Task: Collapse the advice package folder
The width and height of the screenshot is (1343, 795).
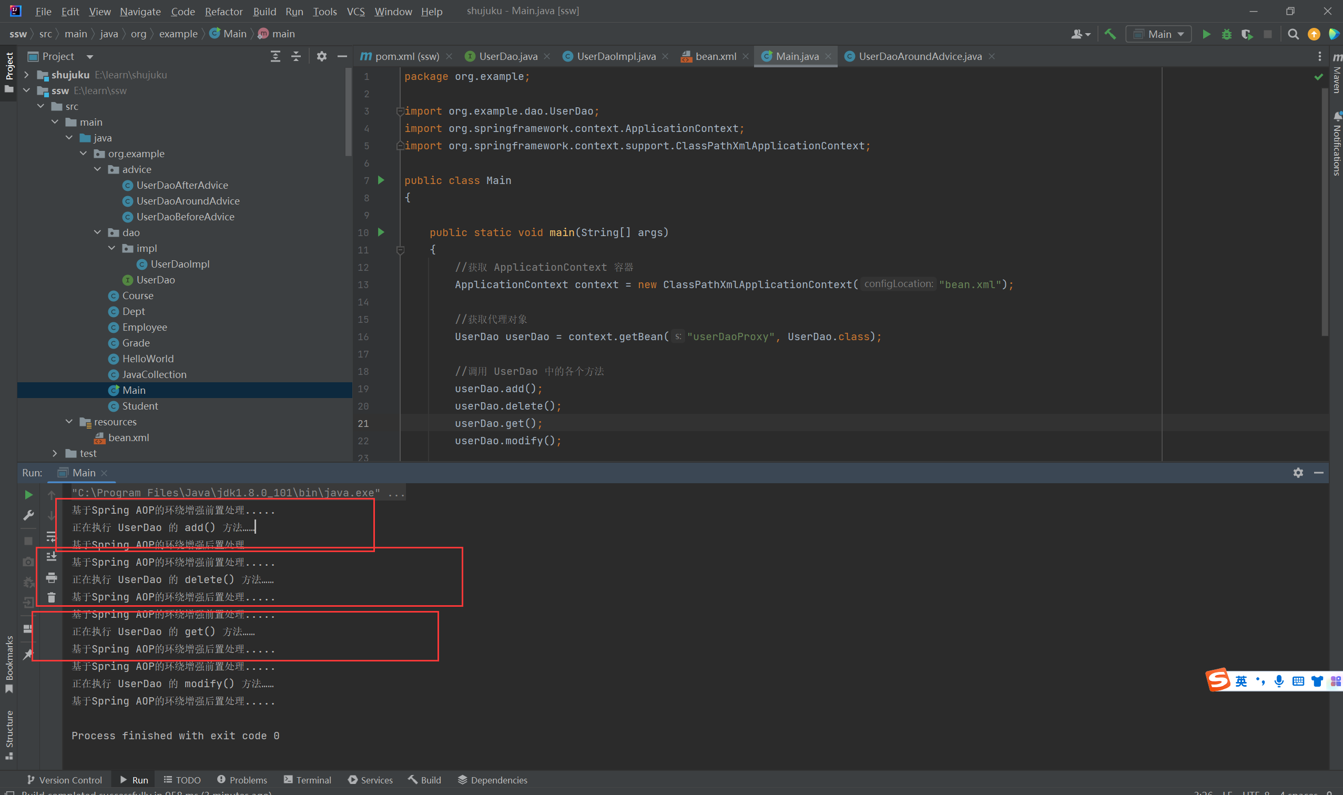Action: point(97,169)
